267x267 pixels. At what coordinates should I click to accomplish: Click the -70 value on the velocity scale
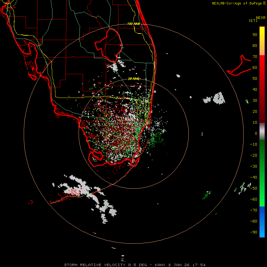(254, 210)
